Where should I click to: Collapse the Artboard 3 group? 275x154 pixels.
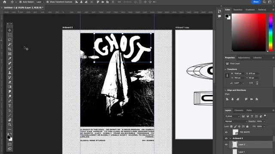(230, 138)
